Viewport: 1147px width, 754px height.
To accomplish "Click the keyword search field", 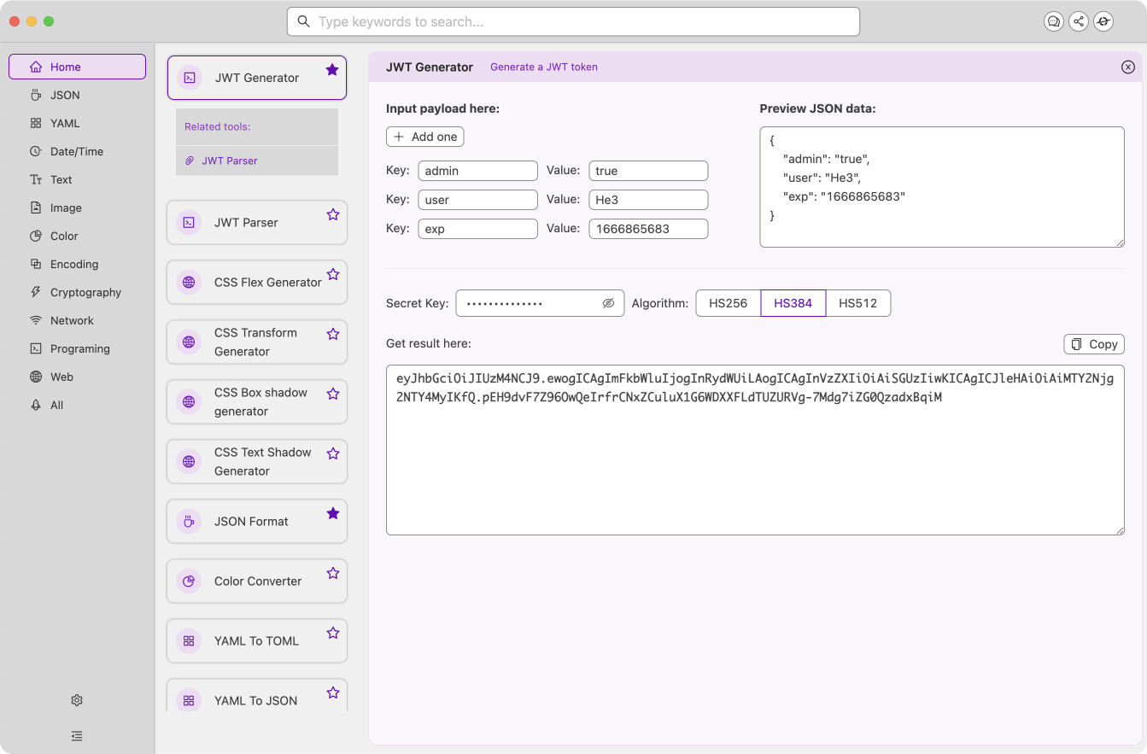I will pyautogui.click(x=572, y=22).
